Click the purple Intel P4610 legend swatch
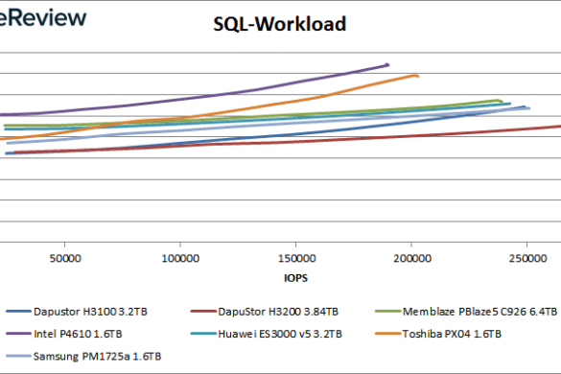Viewport: 561px width, 374px height. (18, 334)
